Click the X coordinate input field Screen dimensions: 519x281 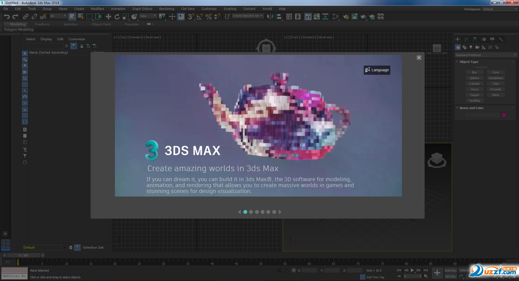click(309, 270)
